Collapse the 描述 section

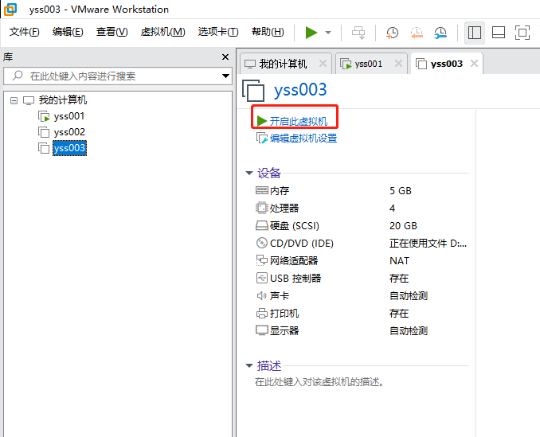(249, 365)
